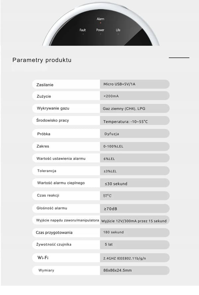Select Wartość ustawienia alarmu label
Screen dimensions: 199x295
click(61, 158)
